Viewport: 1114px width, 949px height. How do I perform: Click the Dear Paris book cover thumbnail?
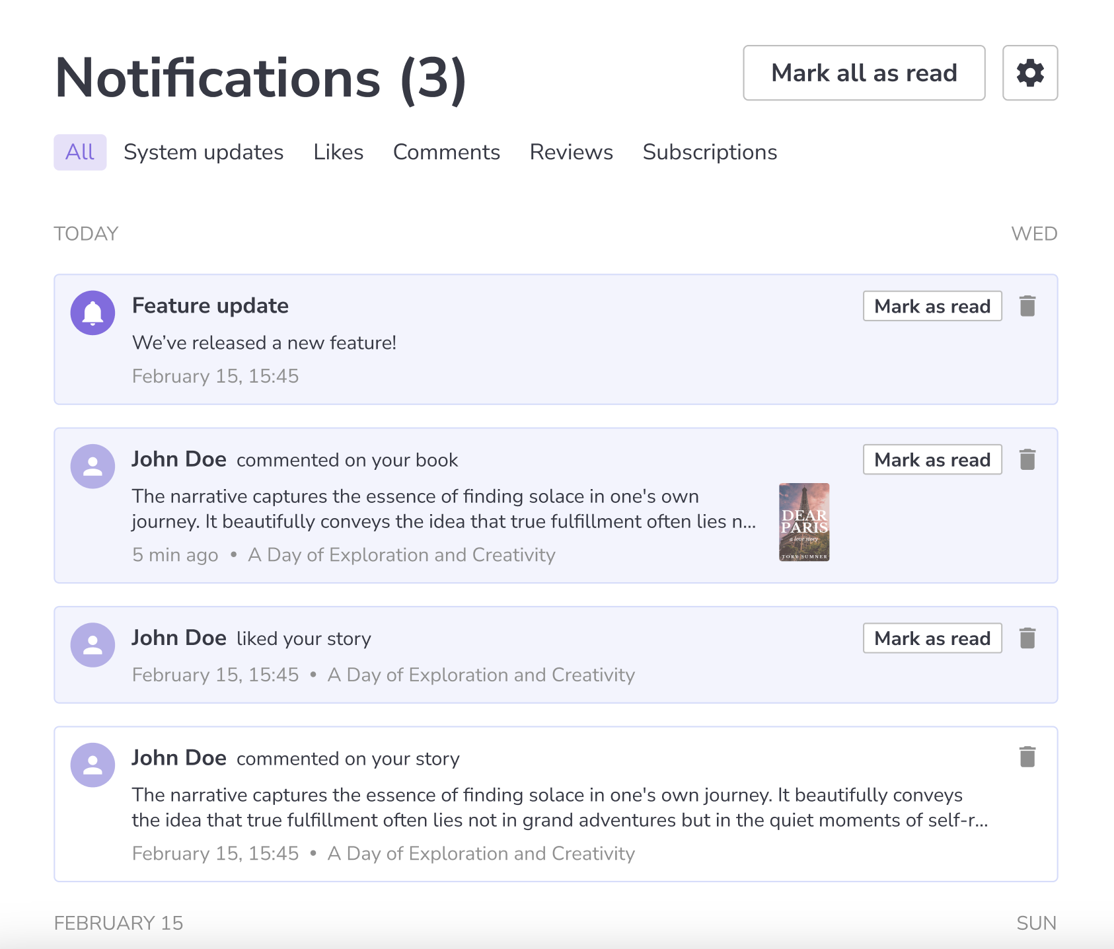tap(803, 522)
